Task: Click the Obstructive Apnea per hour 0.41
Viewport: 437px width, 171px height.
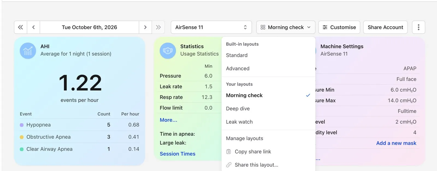Action: pos(134,137)
